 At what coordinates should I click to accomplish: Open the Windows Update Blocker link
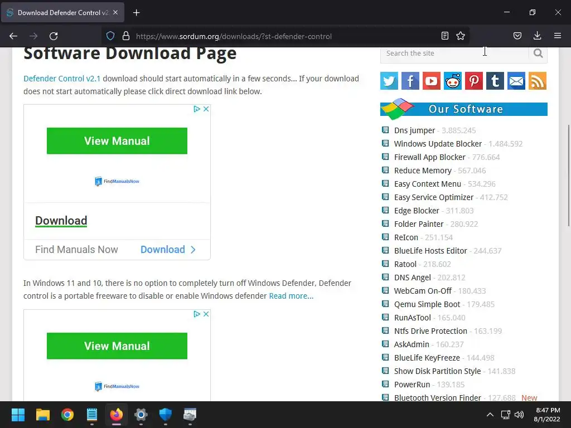pos(438,144)
